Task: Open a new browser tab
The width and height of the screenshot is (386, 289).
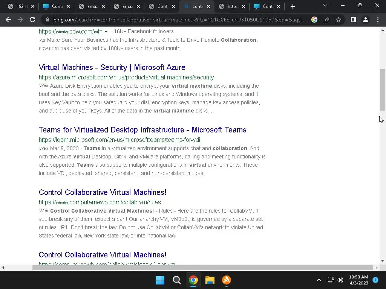Action: (293, 6)
